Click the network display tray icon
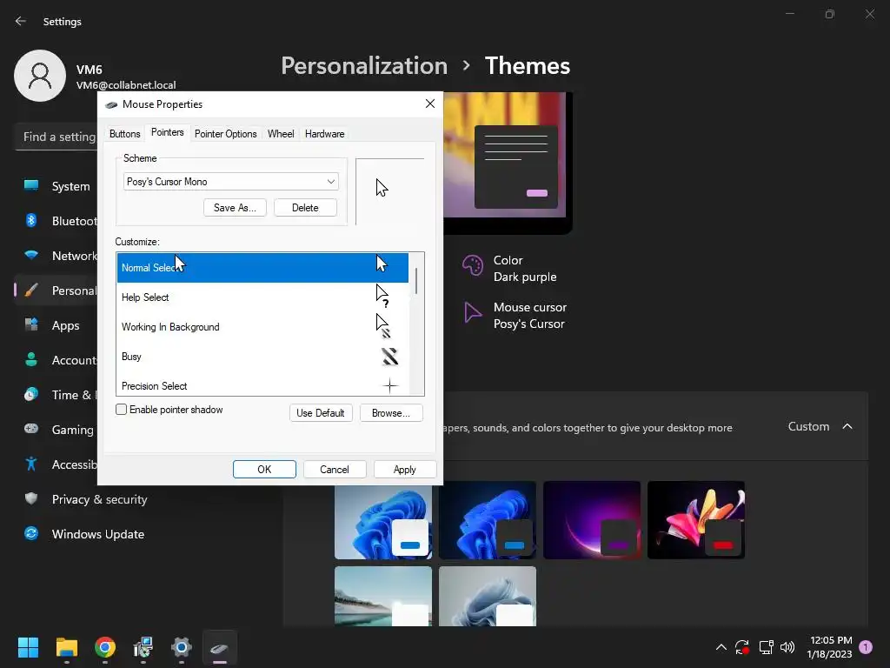890x668 pixels. (766, 647)
